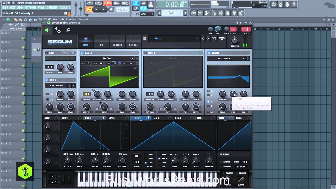
Task: Toggle the 3-2-1 countdown before recording
Action: pos(108,3)
